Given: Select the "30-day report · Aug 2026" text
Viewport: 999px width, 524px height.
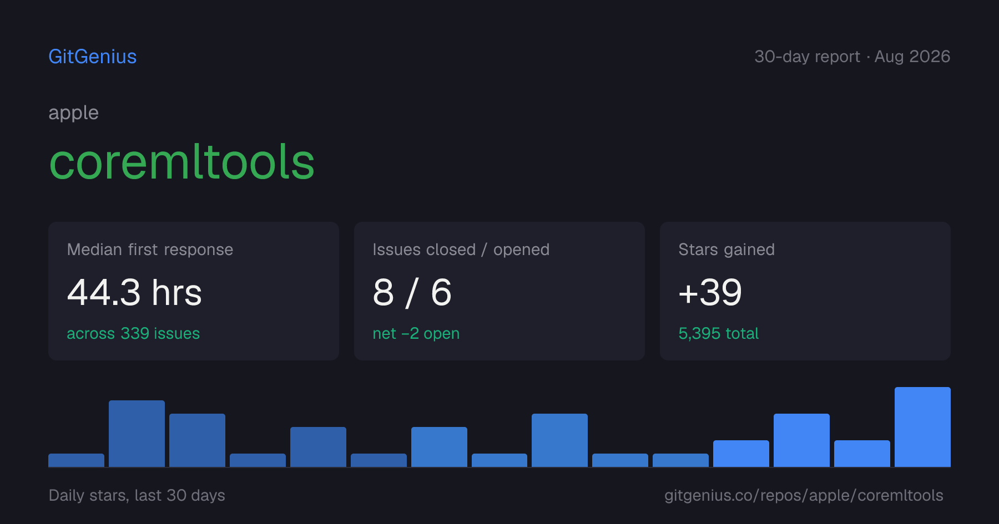Looking at the screenshot, I should coord(852,57).
